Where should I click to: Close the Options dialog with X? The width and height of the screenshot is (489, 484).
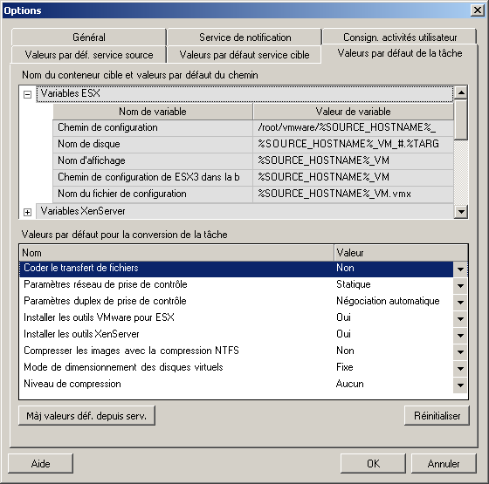tap(477, 10)
